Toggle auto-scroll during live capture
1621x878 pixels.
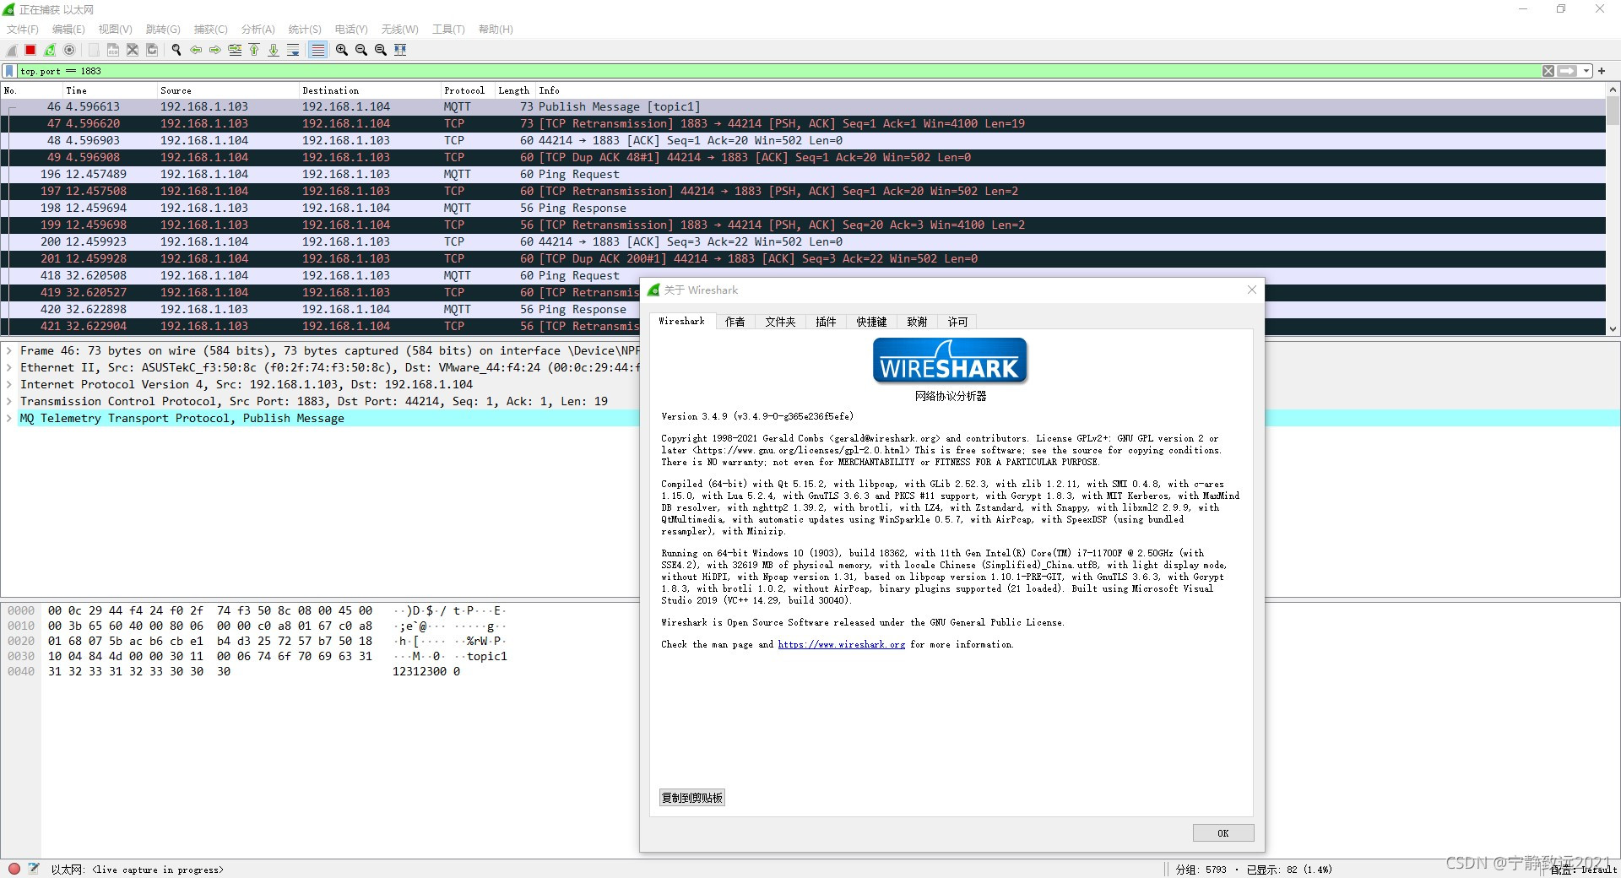tap(293, 50)
